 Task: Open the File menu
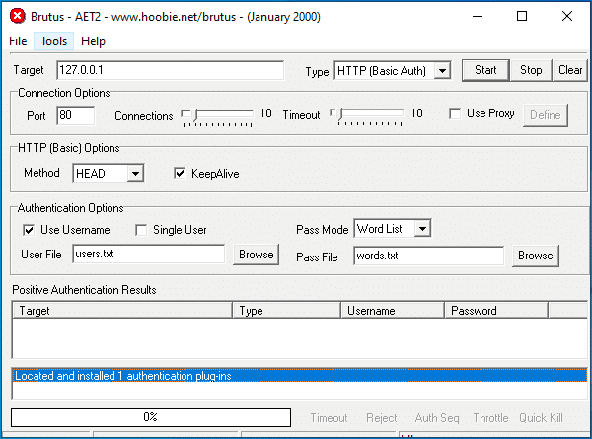point(18,41)
